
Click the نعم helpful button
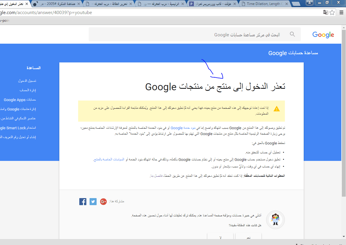(248, 237)
